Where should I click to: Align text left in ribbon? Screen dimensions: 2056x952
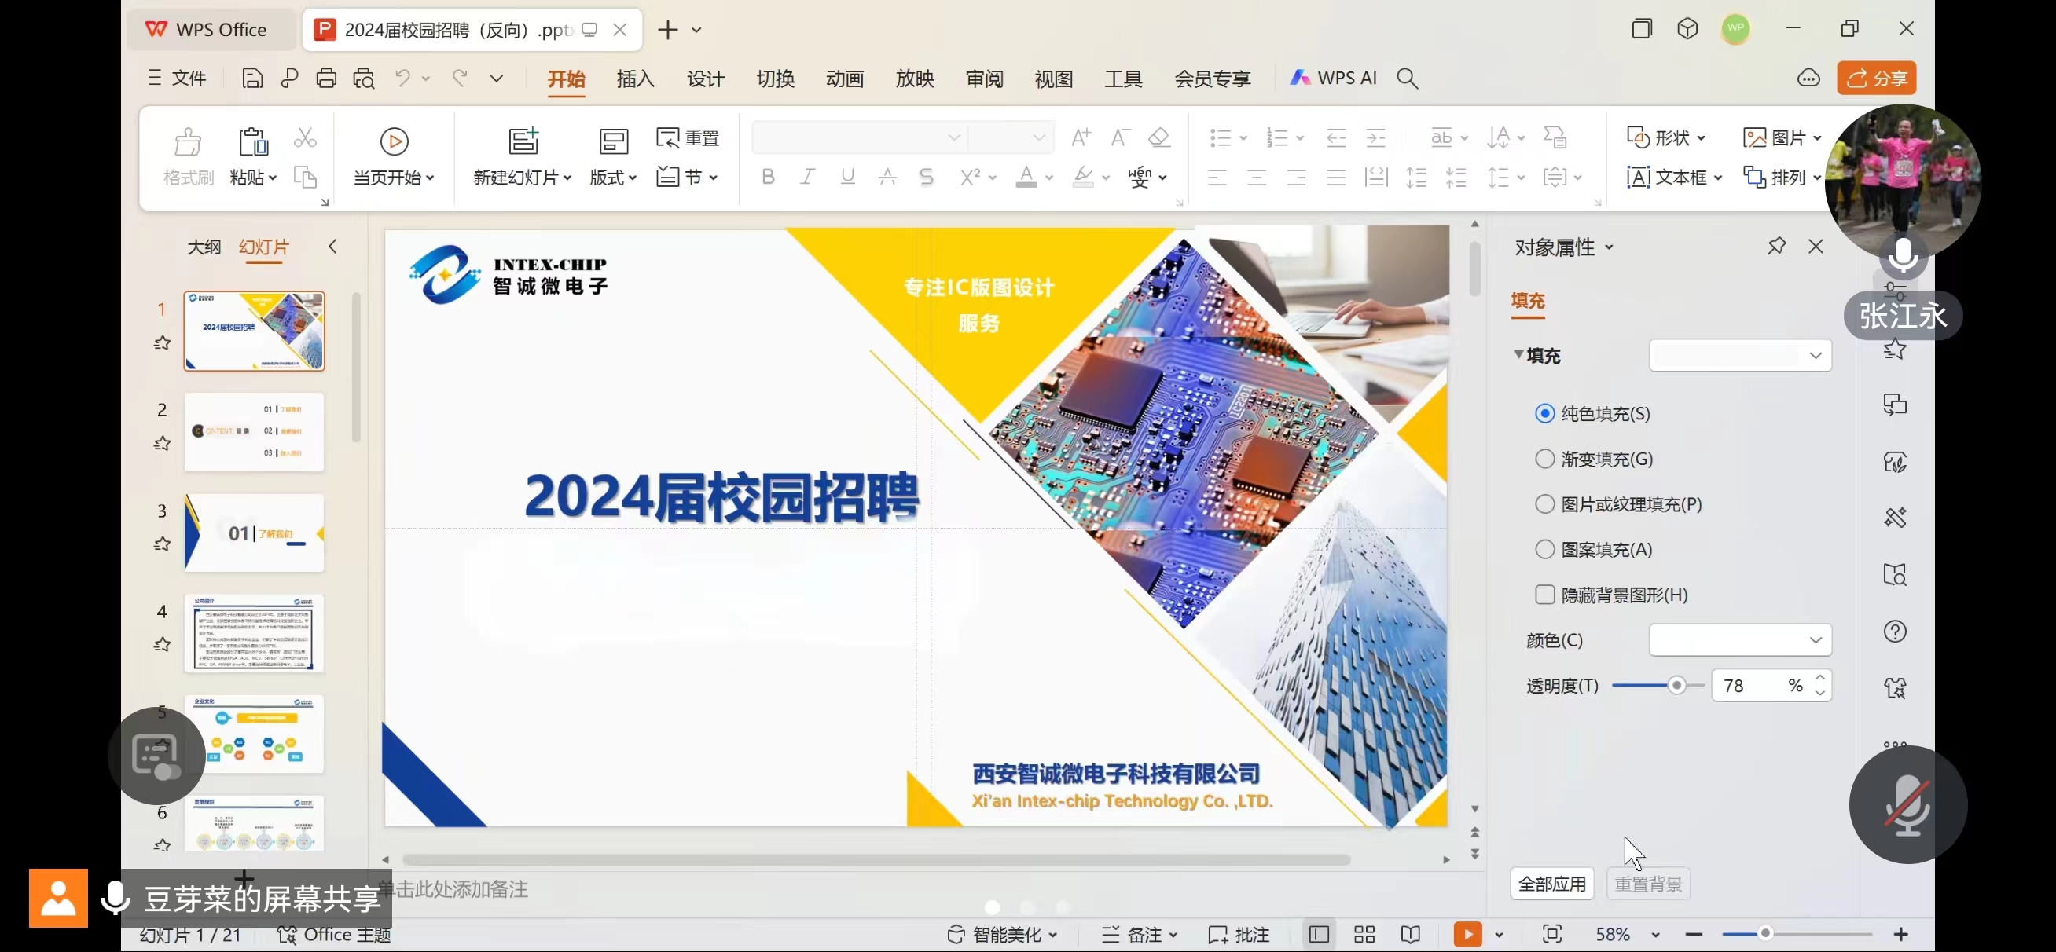tap(1217, 178)
